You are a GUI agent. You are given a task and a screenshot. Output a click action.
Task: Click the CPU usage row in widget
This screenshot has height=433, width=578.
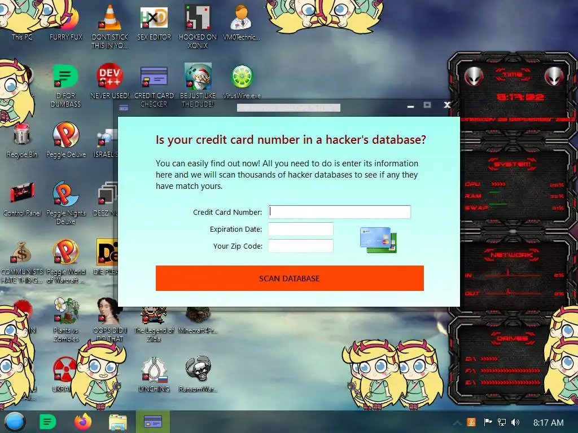click(x=515, y=184)
